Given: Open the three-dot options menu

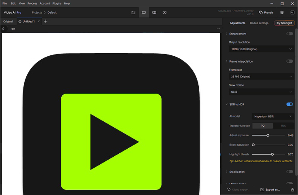Looking at the screenshot, I should [x=218, y=29].
